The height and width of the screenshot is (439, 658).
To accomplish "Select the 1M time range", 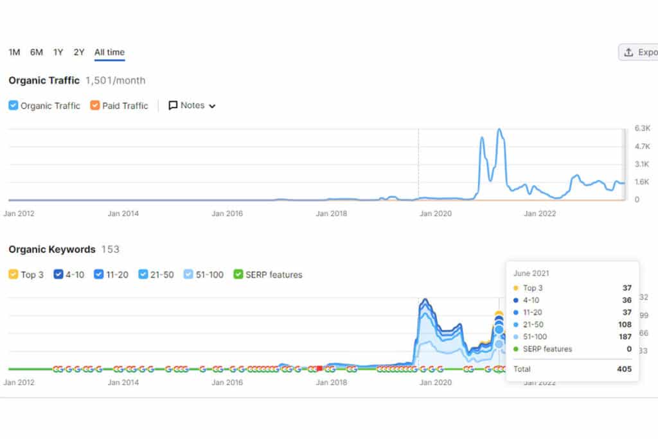I will click(14, 53).
